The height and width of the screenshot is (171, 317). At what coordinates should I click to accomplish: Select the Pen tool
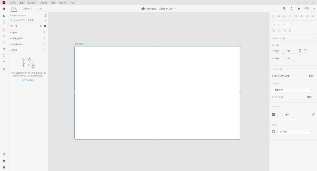tap(4, 49)
